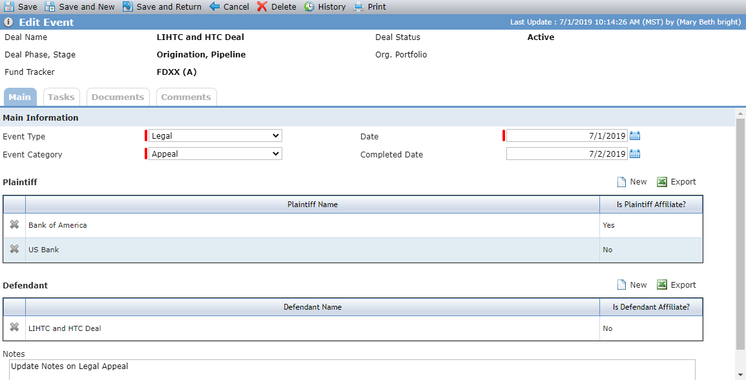Screen dimensions: 746x380
Task: Switch to the Tasks tab
Action: pyautogui.click(x=61, y=97)
